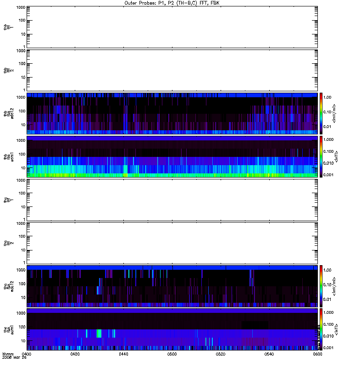Image resolution: width=344 pixels, height=367 pixels.
Task: Click the <|mV/m|> unit label beside thb edc12 colorbar
Action: pos(334,113)
